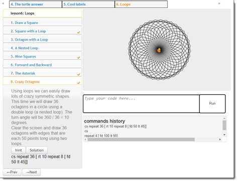The width and height of the screenshot is (238, 182).
Task: Go to the previous step with Prev
Action: point(12,172)
